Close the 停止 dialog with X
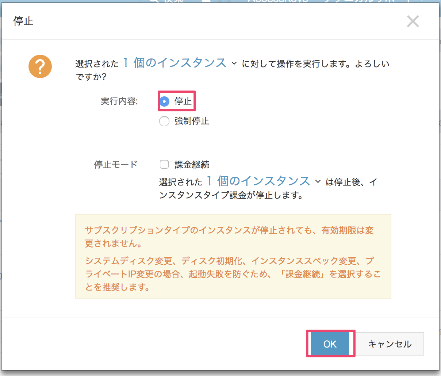Screen dimensions: 441x376 (x=413, y=22)
